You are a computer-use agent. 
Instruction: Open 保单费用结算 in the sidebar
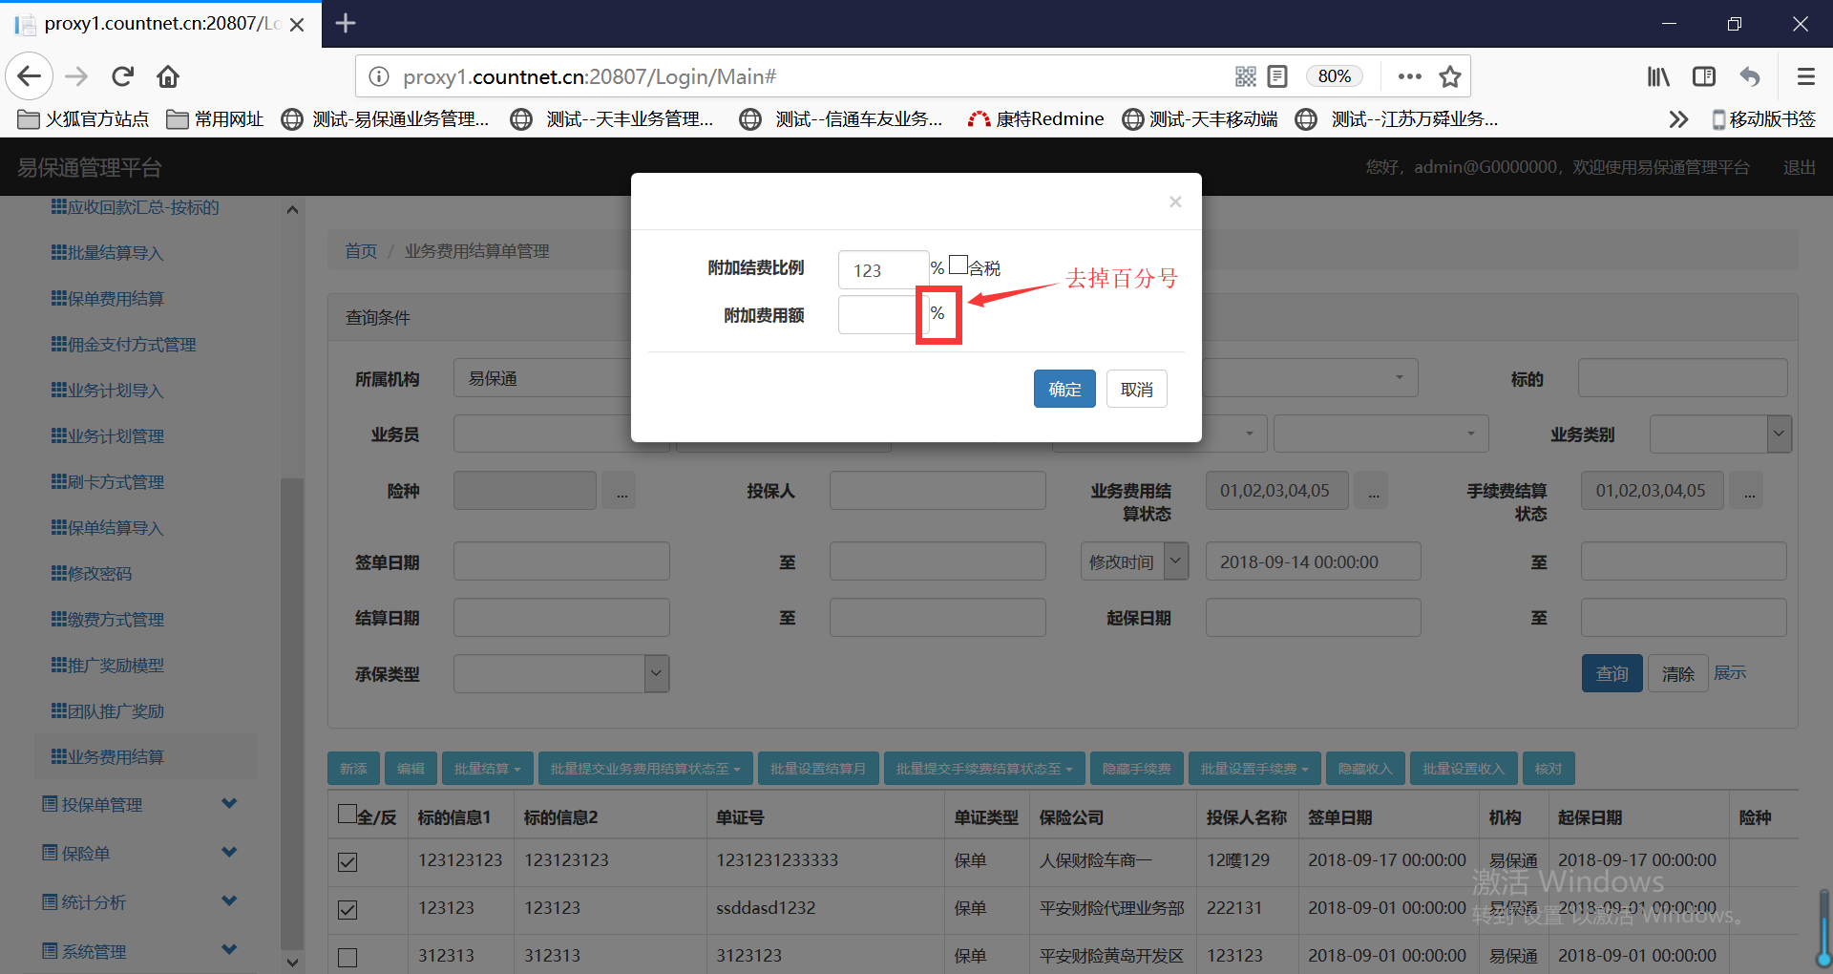(x=107, y=299)
